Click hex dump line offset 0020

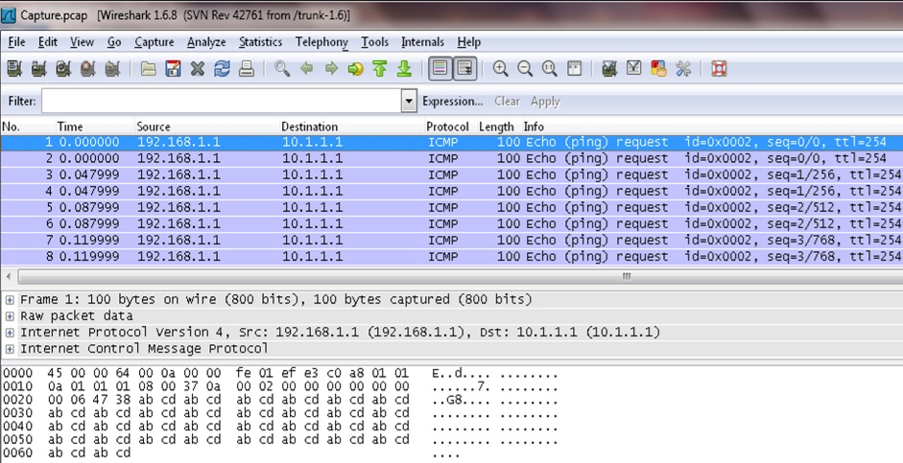pos(280,400)
